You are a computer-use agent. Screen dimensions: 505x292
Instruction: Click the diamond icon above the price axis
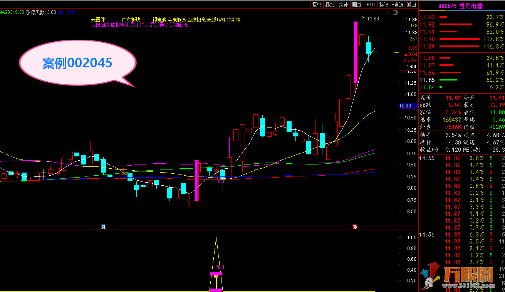pos(388,13)
